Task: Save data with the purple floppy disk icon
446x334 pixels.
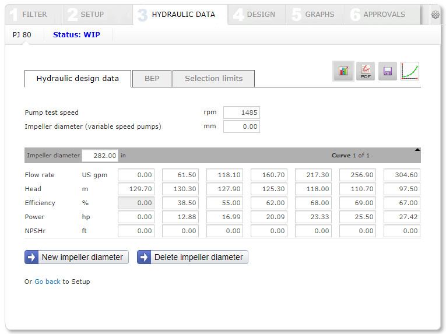Action: (x=388, y=72)
